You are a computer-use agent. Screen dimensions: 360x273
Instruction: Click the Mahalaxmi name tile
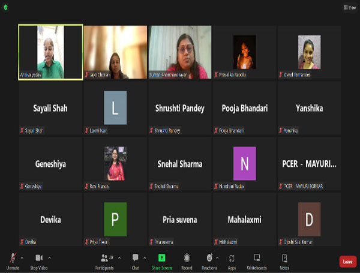pos(245,220)
